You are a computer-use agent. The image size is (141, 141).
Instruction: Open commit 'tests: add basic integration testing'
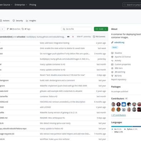coord(54,43)
